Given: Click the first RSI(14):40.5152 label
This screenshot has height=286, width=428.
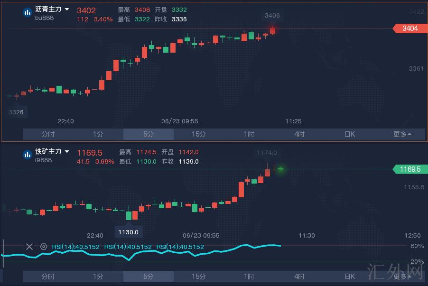Looking at the screenshot, I should coord(76,247).
